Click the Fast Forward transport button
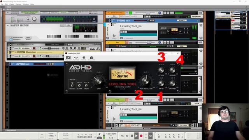 pos(127,136)
